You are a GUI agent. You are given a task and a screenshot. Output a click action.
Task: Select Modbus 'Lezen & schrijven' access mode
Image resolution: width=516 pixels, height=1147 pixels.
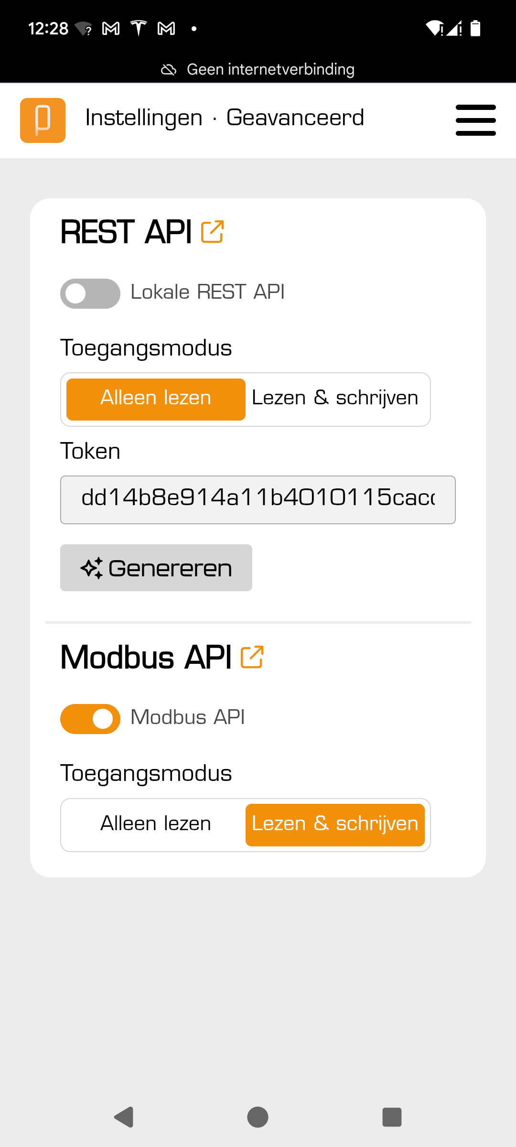335,824
